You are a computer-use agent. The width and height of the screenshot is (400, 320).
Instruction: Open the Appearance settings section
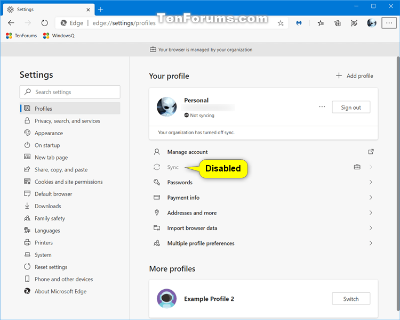point(49,133)
